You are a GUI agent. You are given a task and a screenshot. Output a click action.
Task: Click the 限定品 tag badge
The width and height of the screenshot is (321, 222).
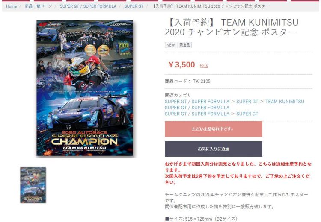coord(184,45)
